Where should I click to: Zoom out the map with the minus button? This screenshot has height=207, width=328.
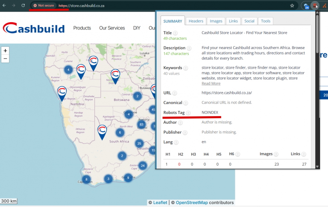click(x=5, y=58)
